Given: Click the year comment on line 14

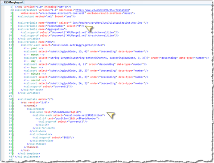Looking at the screenshot, I should (x=33, y=48).
